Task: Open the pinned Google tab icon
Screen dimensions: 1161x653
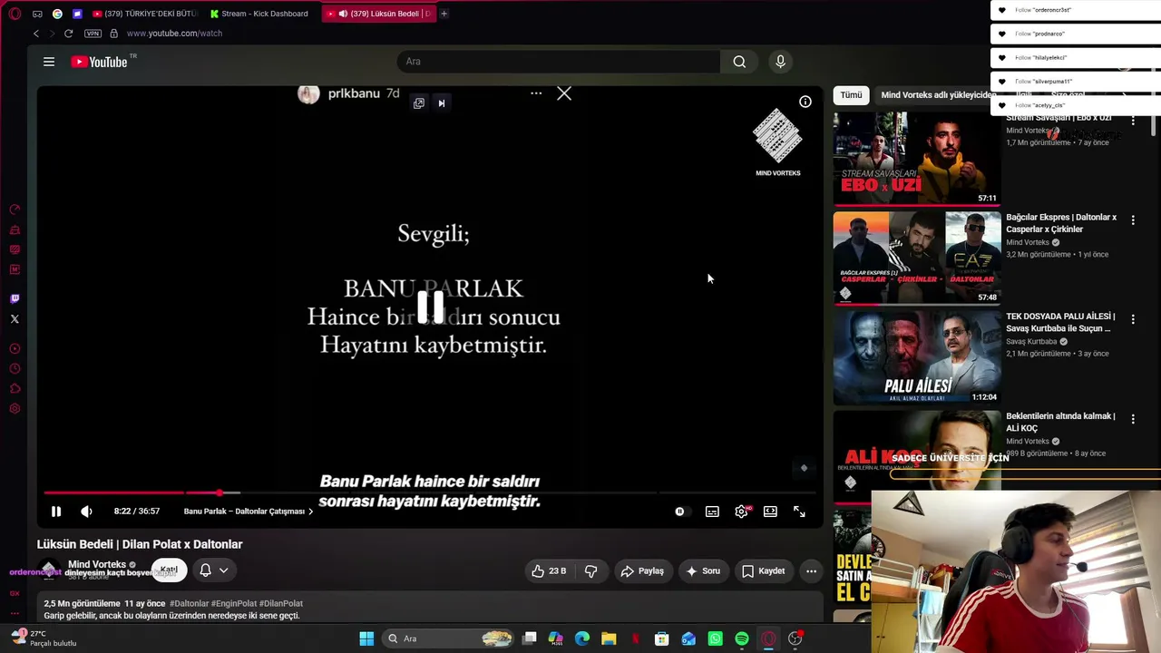Action: 57,14
